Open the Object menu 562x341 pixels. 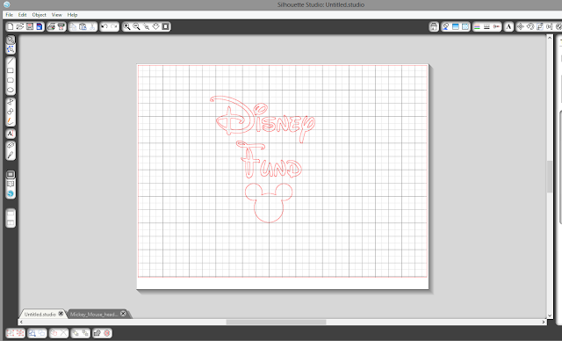pos(39,15)
